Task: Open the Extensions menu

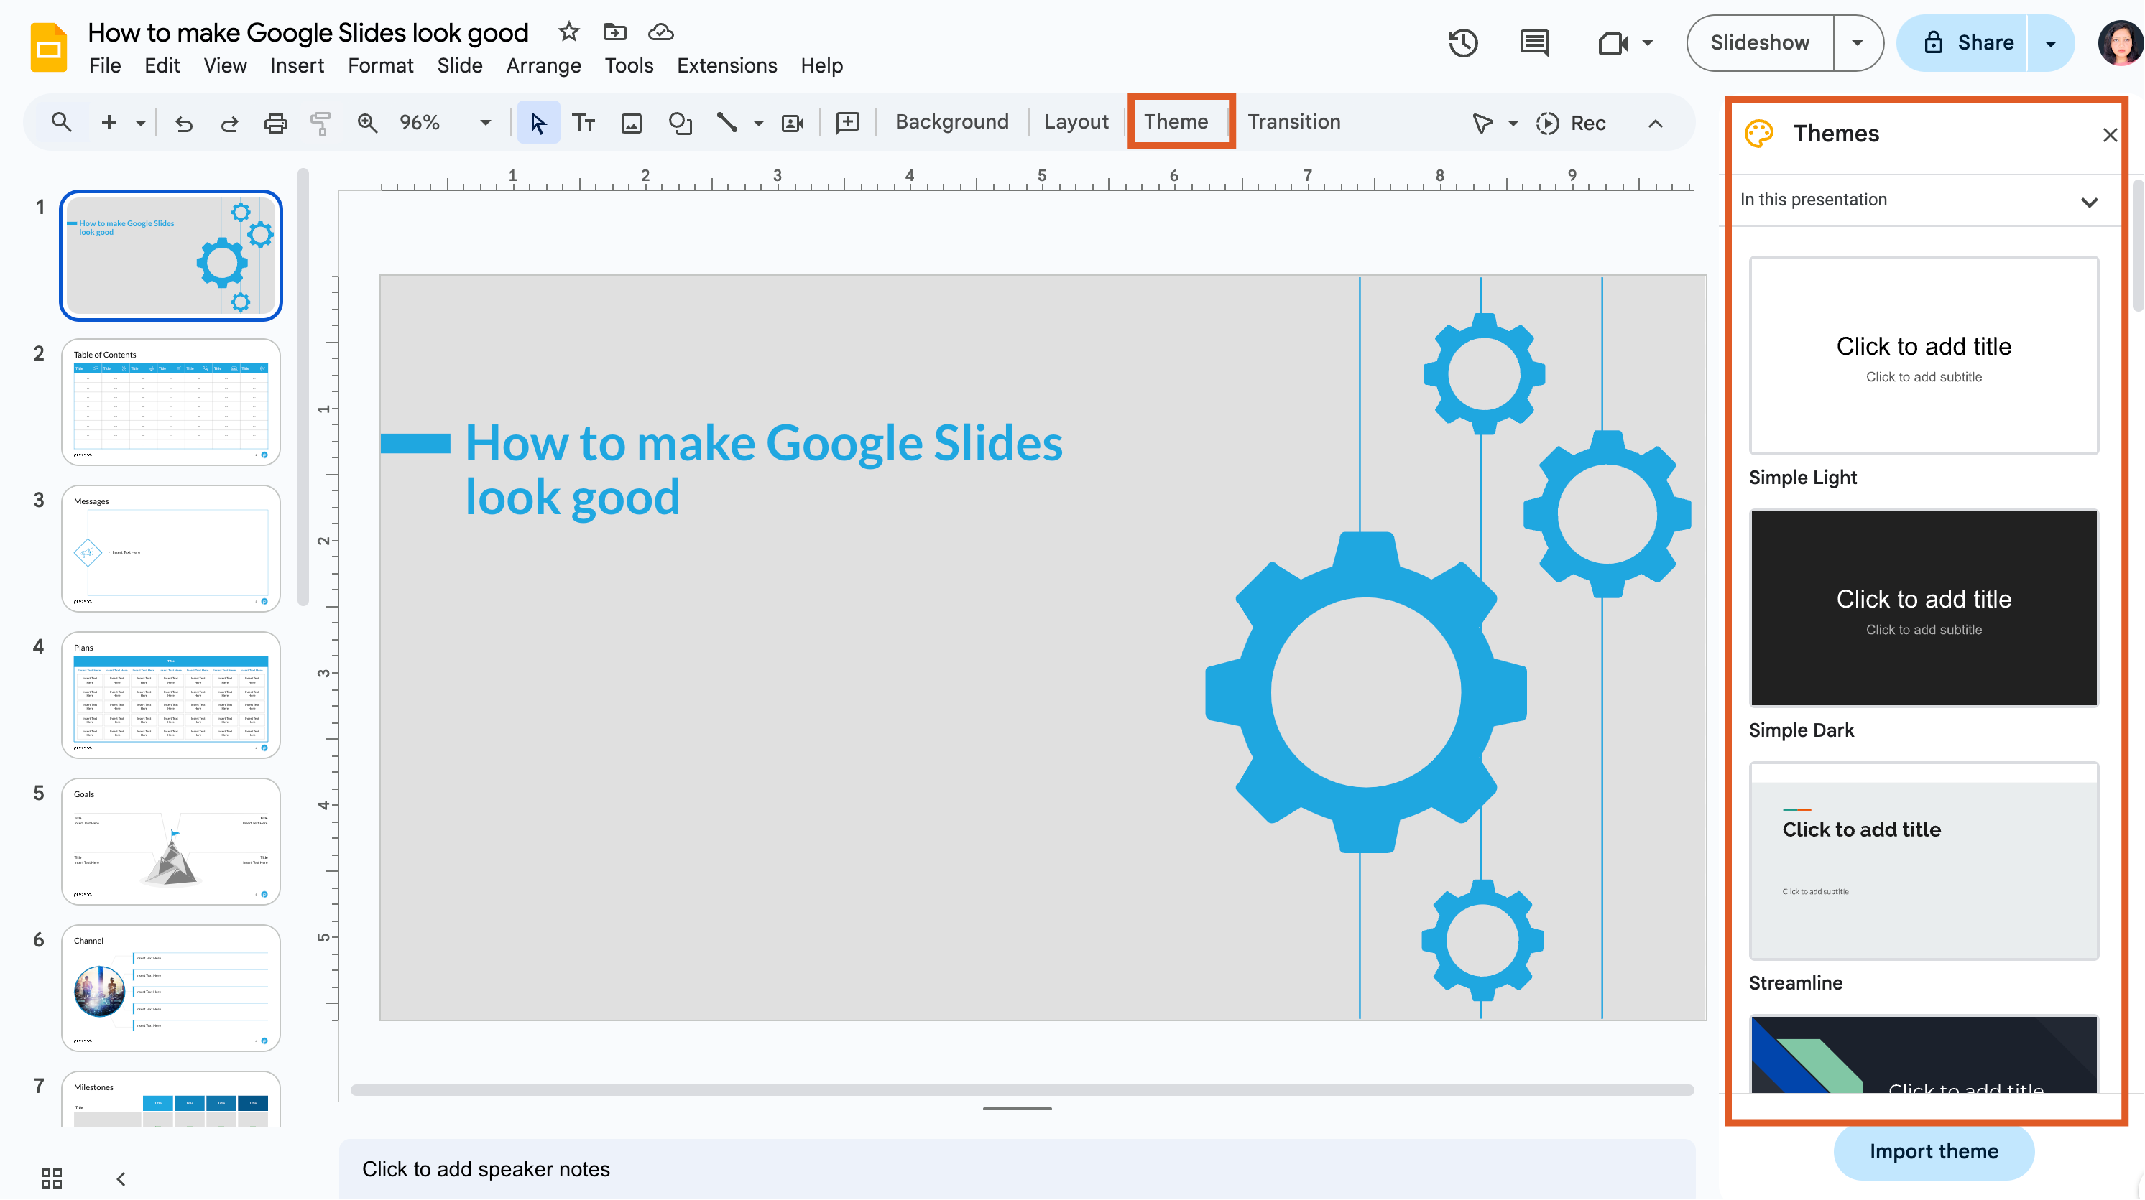Action: click(727, 65)
